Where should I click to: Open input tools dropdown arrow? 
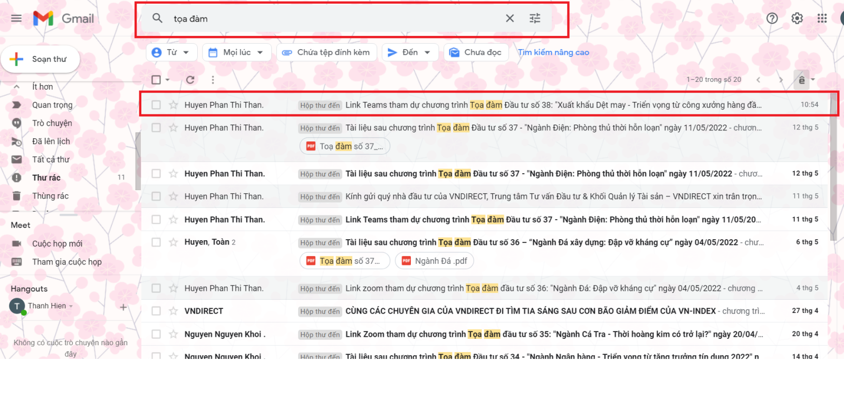(x=813, y=80)
